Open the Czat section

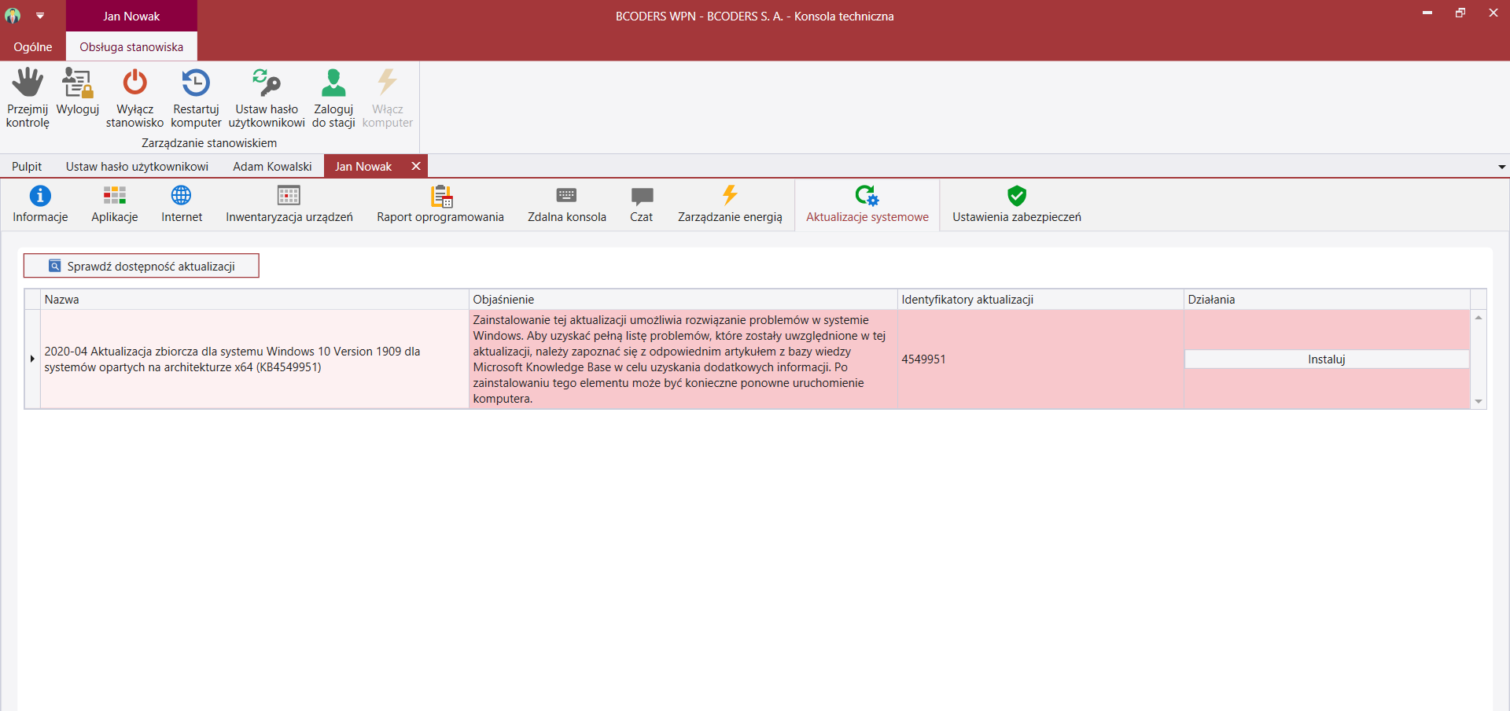pyautogui.click(x=642, y=204)
